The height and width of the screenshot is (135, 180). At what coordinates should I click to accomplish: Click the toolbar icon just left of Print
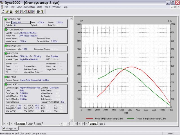coord(32,12)
